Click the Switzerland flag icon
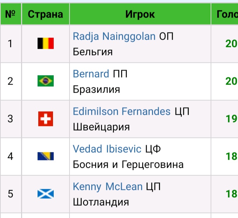 pyautogui.click(x=46, y=119)
